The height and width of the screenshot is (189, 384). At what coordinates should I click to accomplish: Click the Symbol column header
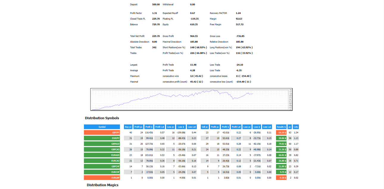102,127
